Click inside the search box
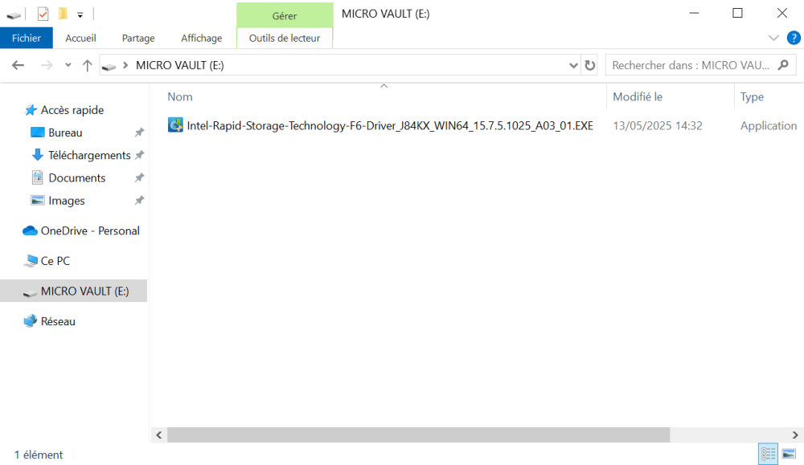Image resolution: width=804 pixels, height=465 pixels. [x=691, y=65]
